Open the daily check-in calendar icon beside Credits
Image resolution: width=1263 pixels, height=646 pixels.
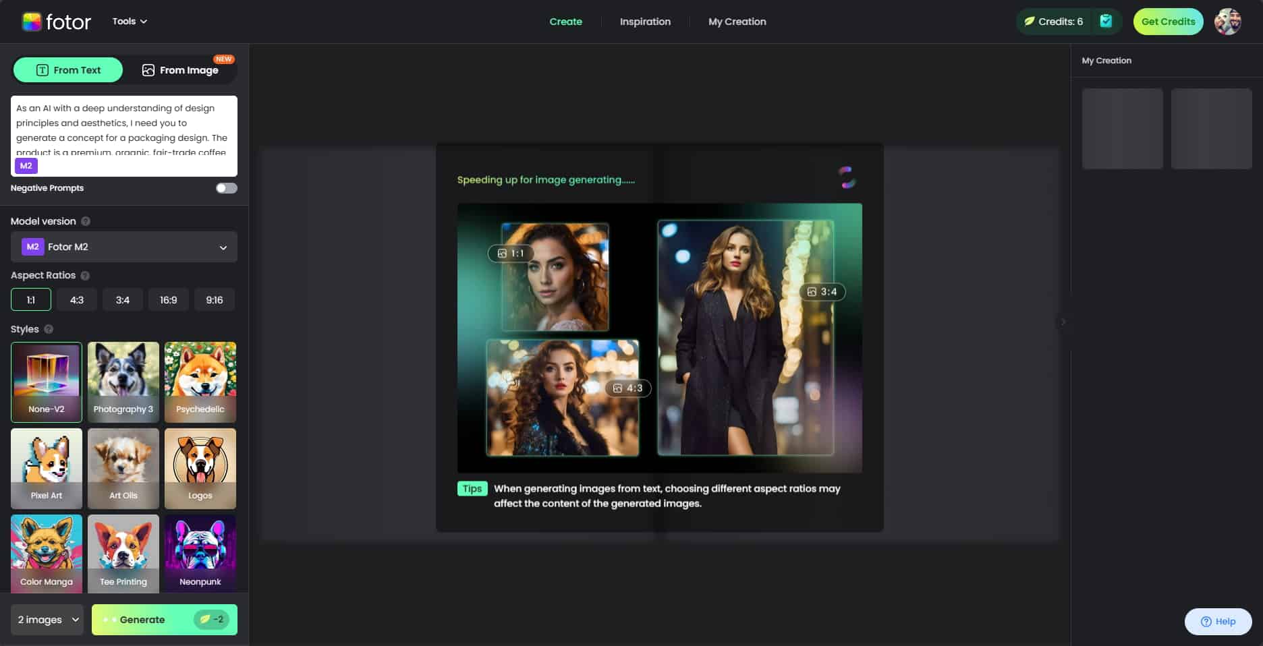(1105, 21)
